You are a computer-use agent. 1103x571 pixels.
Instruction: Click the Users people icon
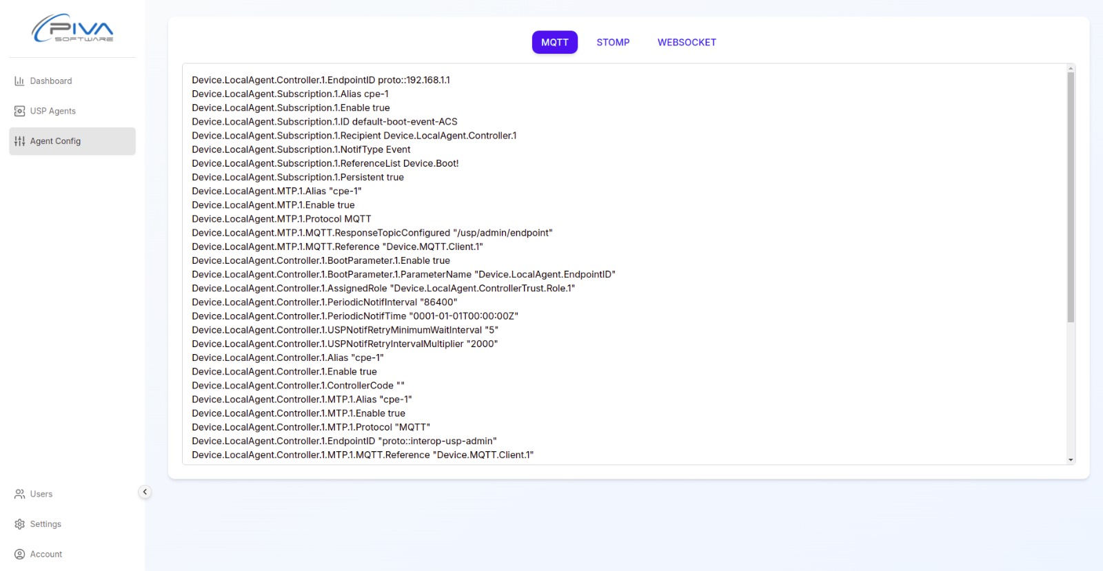pos(19,494)
